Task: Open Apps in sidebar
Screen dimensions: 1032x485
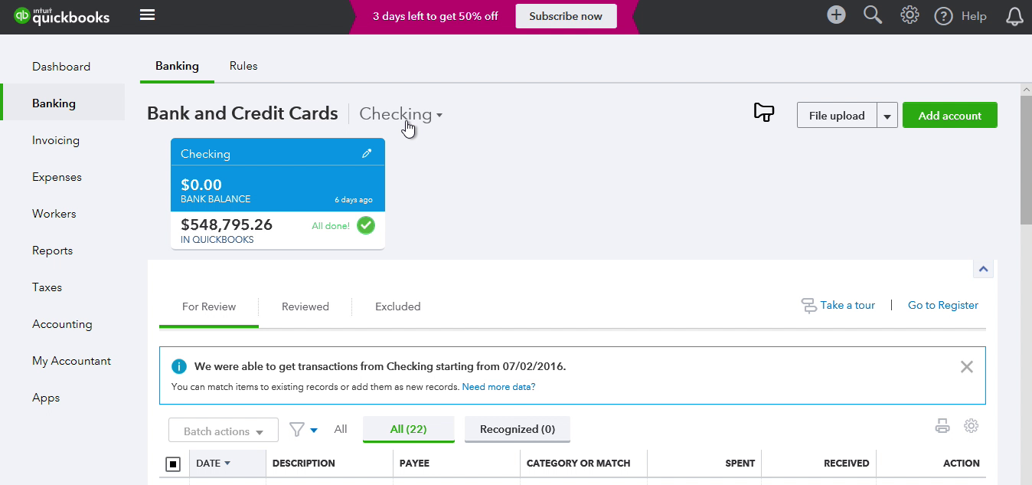Action: 46,398
